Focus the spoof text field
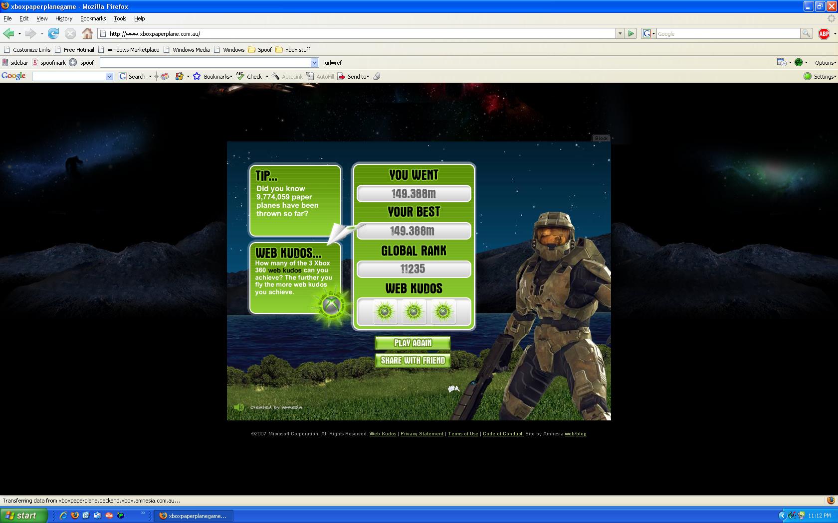Image resolution: width=838 pixels, height=523 pixels. pyautogui.click(x=205, y=62)
